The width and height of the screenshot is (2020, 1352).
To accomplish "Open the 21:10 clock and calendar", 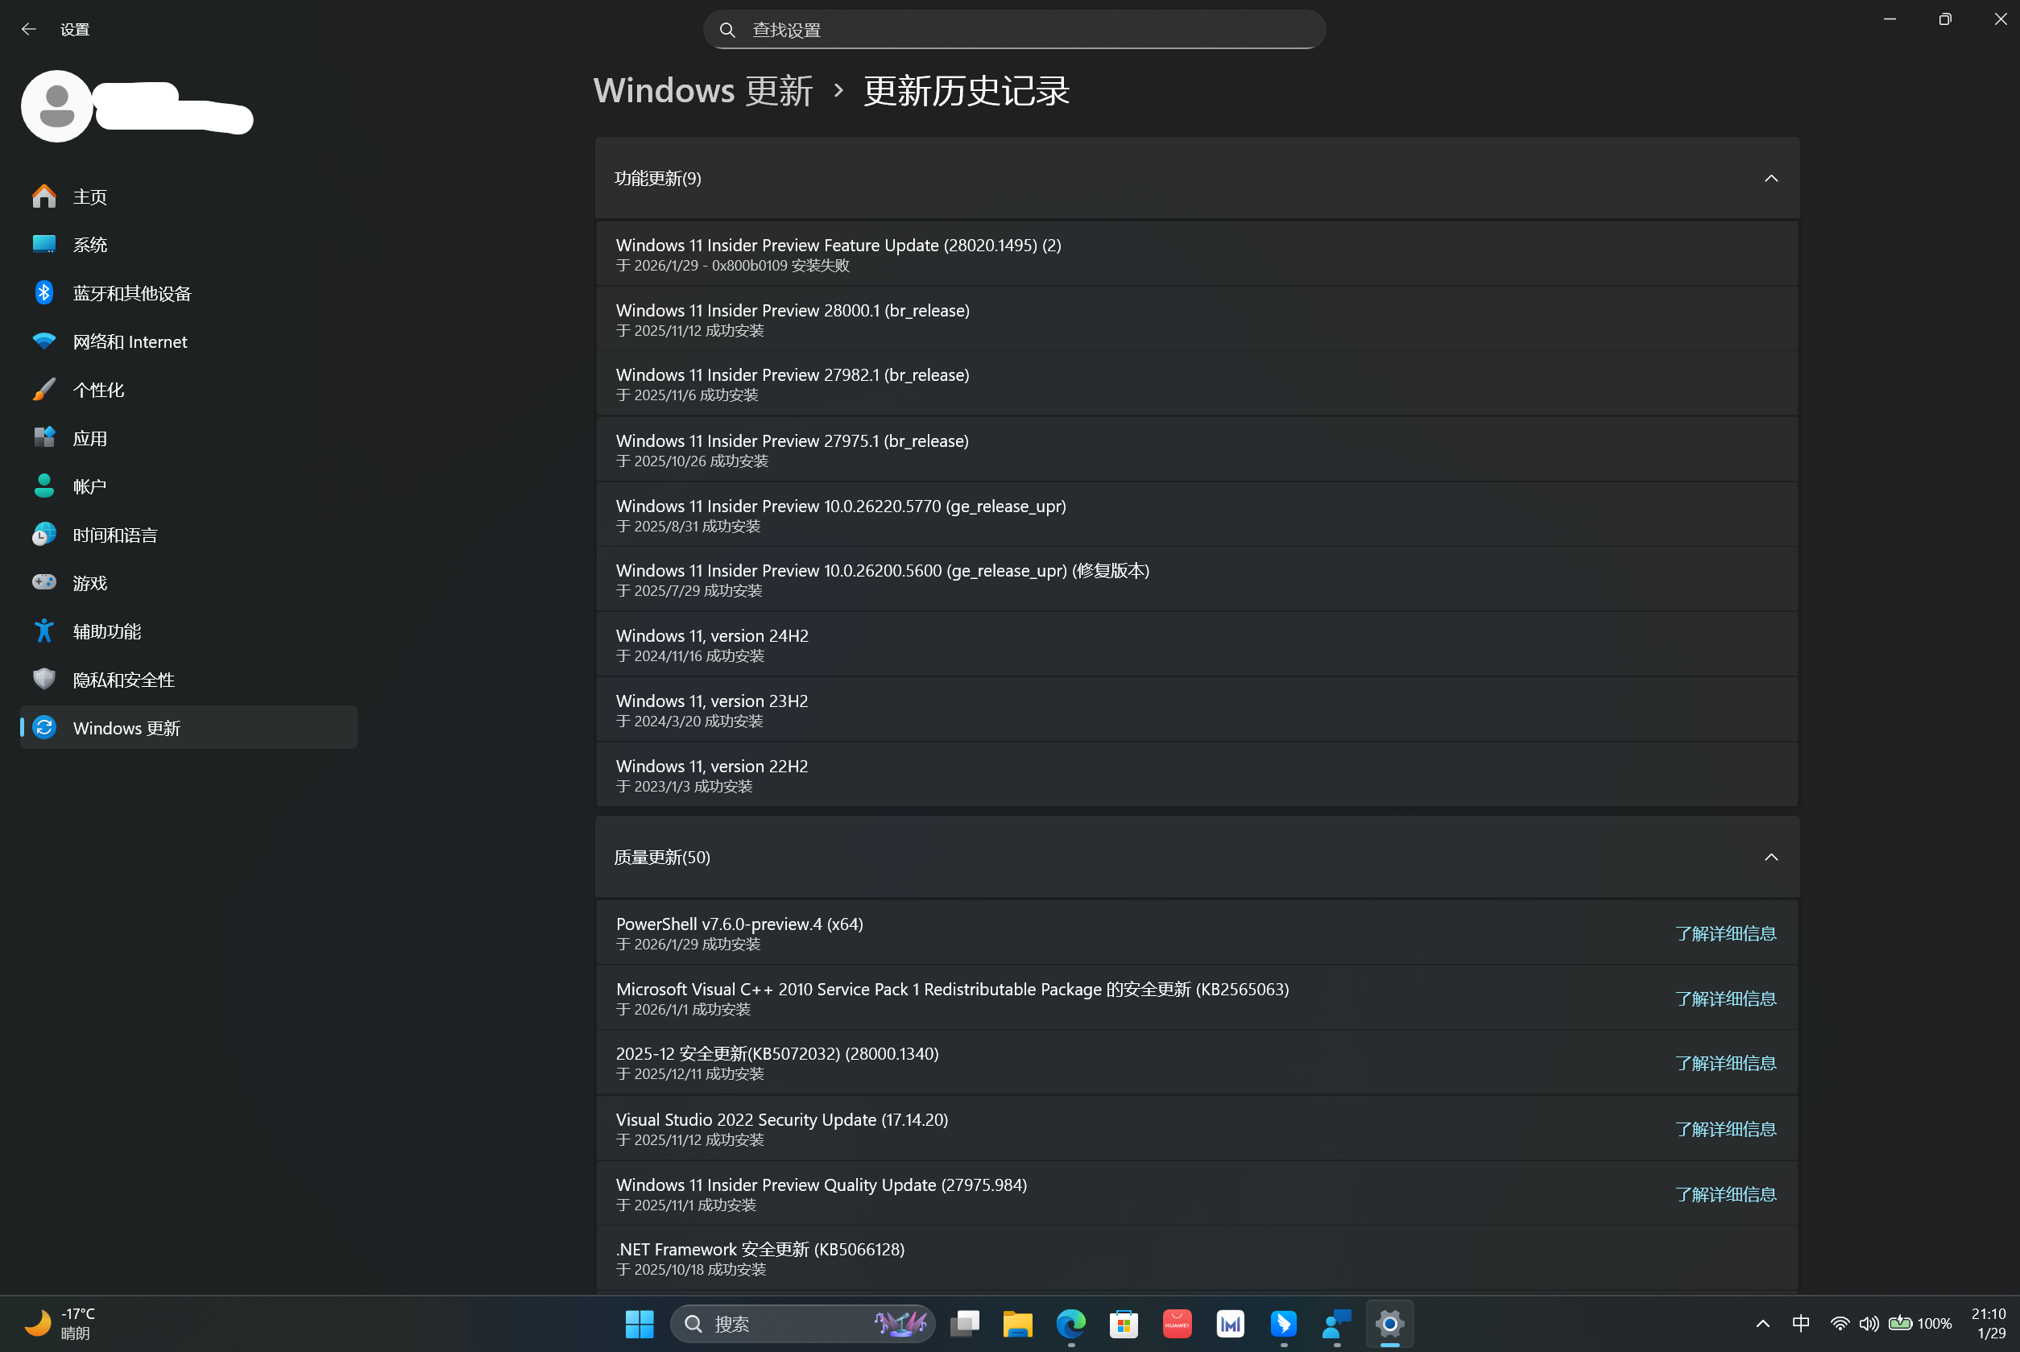I will point(1989,1324).
